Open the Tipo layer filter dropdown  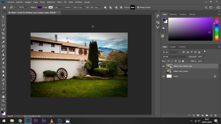click(171, 52)
